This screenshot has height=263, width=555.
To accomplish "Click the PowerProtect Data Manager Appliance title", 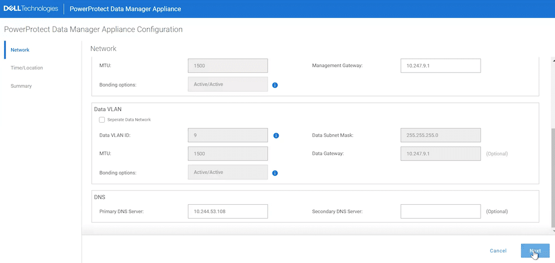I will (125, 9).
